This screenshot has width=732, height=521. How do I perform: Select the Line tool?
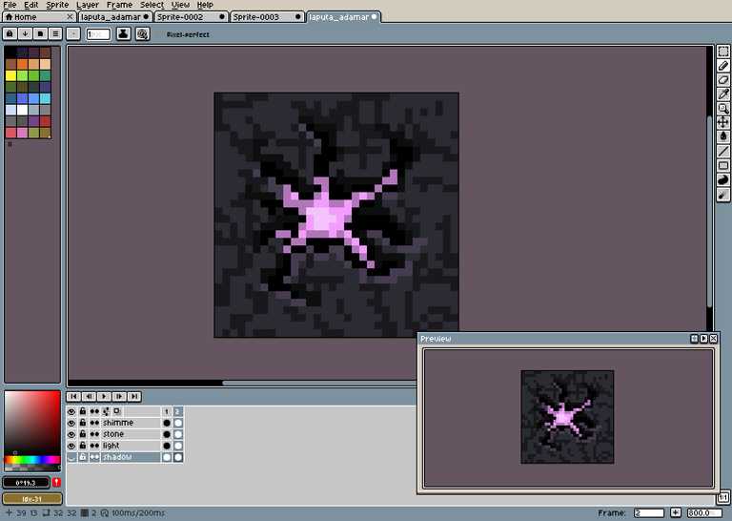[x=723, y=151]
